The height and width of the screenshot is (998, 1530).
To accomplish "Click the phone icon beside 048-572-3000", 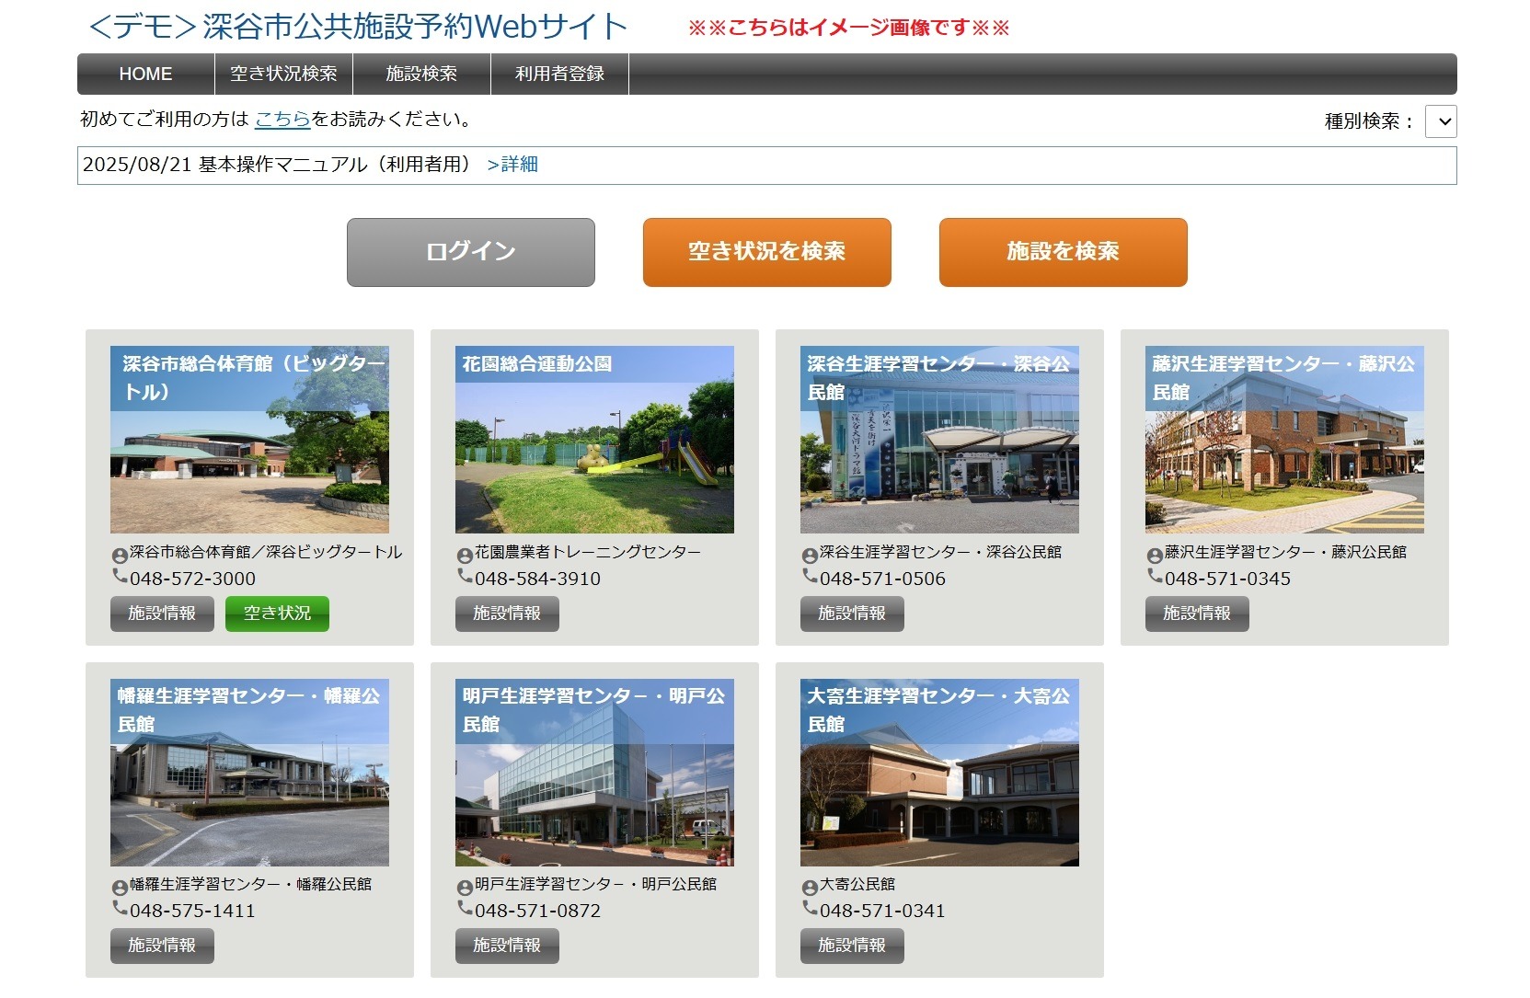I will pyautogui.click(x=120, y=579).
